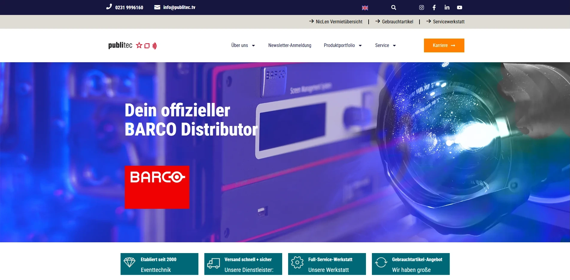Open the Instagram icon link

422,7
